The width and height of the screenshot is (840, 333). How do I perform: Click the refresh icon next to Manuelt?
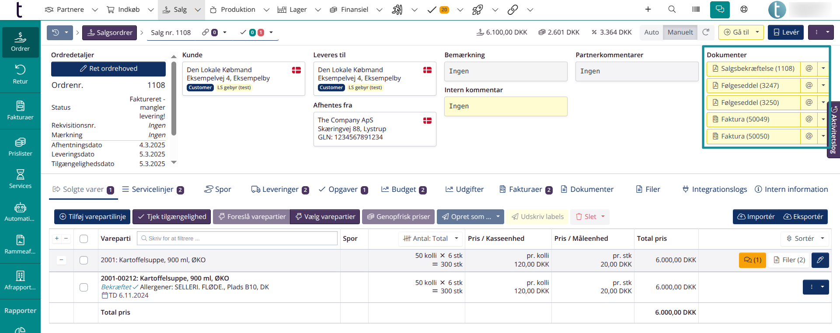pos(706,32)
